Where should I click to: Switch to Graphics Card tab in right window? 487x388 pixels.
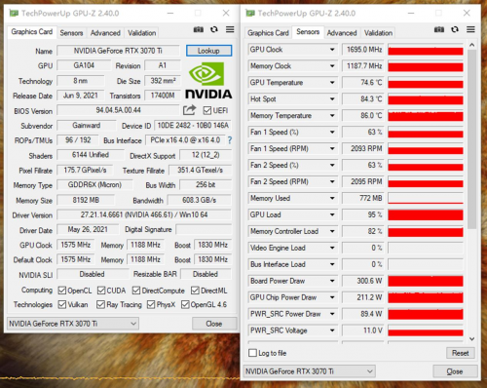[x=268, y=33]
